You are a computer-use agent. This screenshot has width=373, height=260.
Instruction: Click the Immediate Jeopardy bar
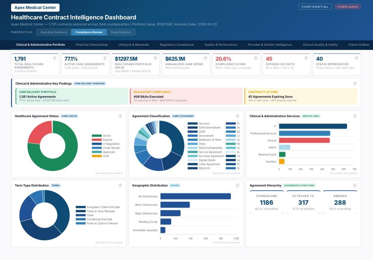(163, 230)
